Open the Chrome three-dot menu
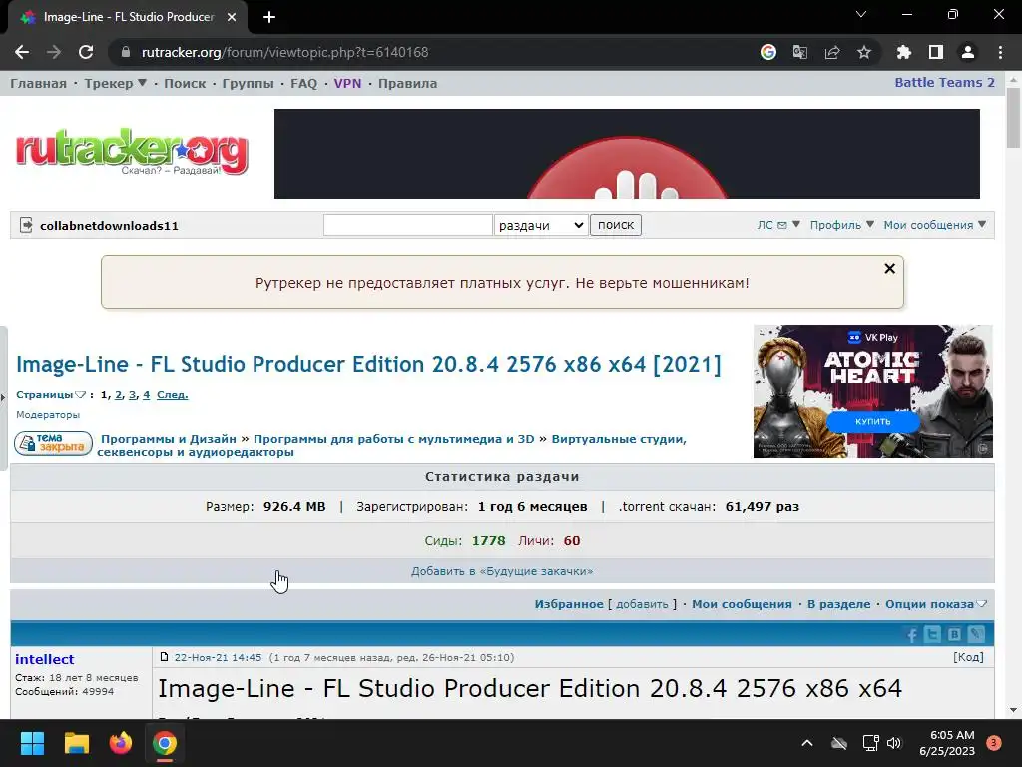 coord(1000,52)
